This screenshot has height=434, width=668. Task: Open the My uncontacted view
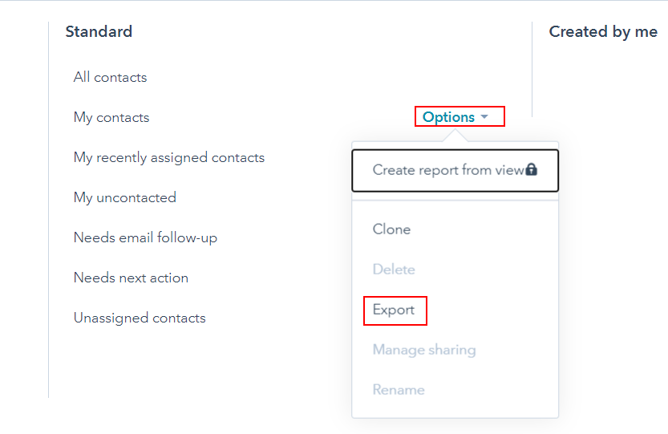(125, 197)
